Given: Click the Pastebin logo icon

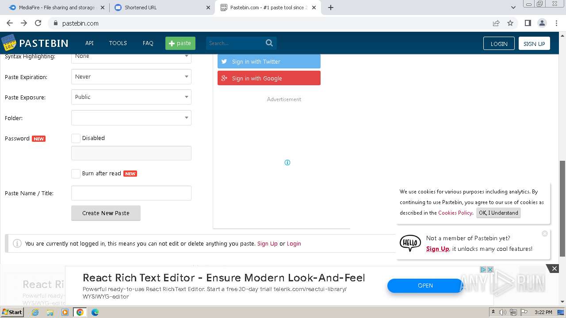Looking at the screenshot, I should tap(9, 43).
